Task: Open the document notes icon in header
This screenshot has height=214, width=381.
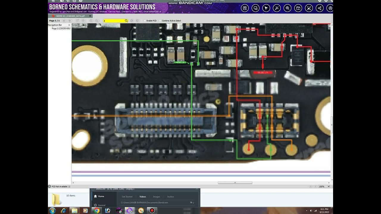Action: point(245,8)
